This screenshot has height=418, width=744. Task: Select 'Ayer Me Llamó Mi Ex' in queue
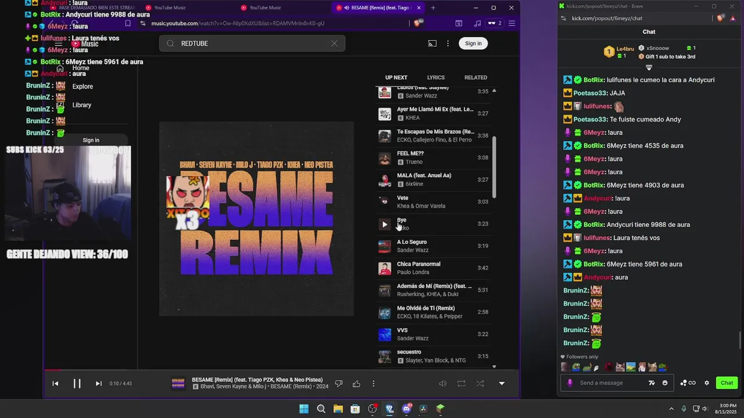pos(433,113)
